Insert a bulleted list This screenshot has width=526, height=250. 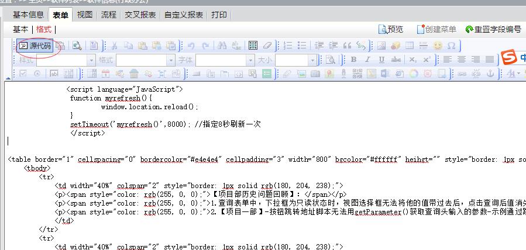(x=302, y=46)
